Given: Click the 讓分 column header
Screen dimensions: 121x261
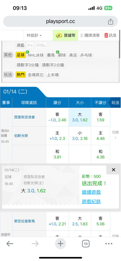Looking at the screenshot, I should coord(57,103).
